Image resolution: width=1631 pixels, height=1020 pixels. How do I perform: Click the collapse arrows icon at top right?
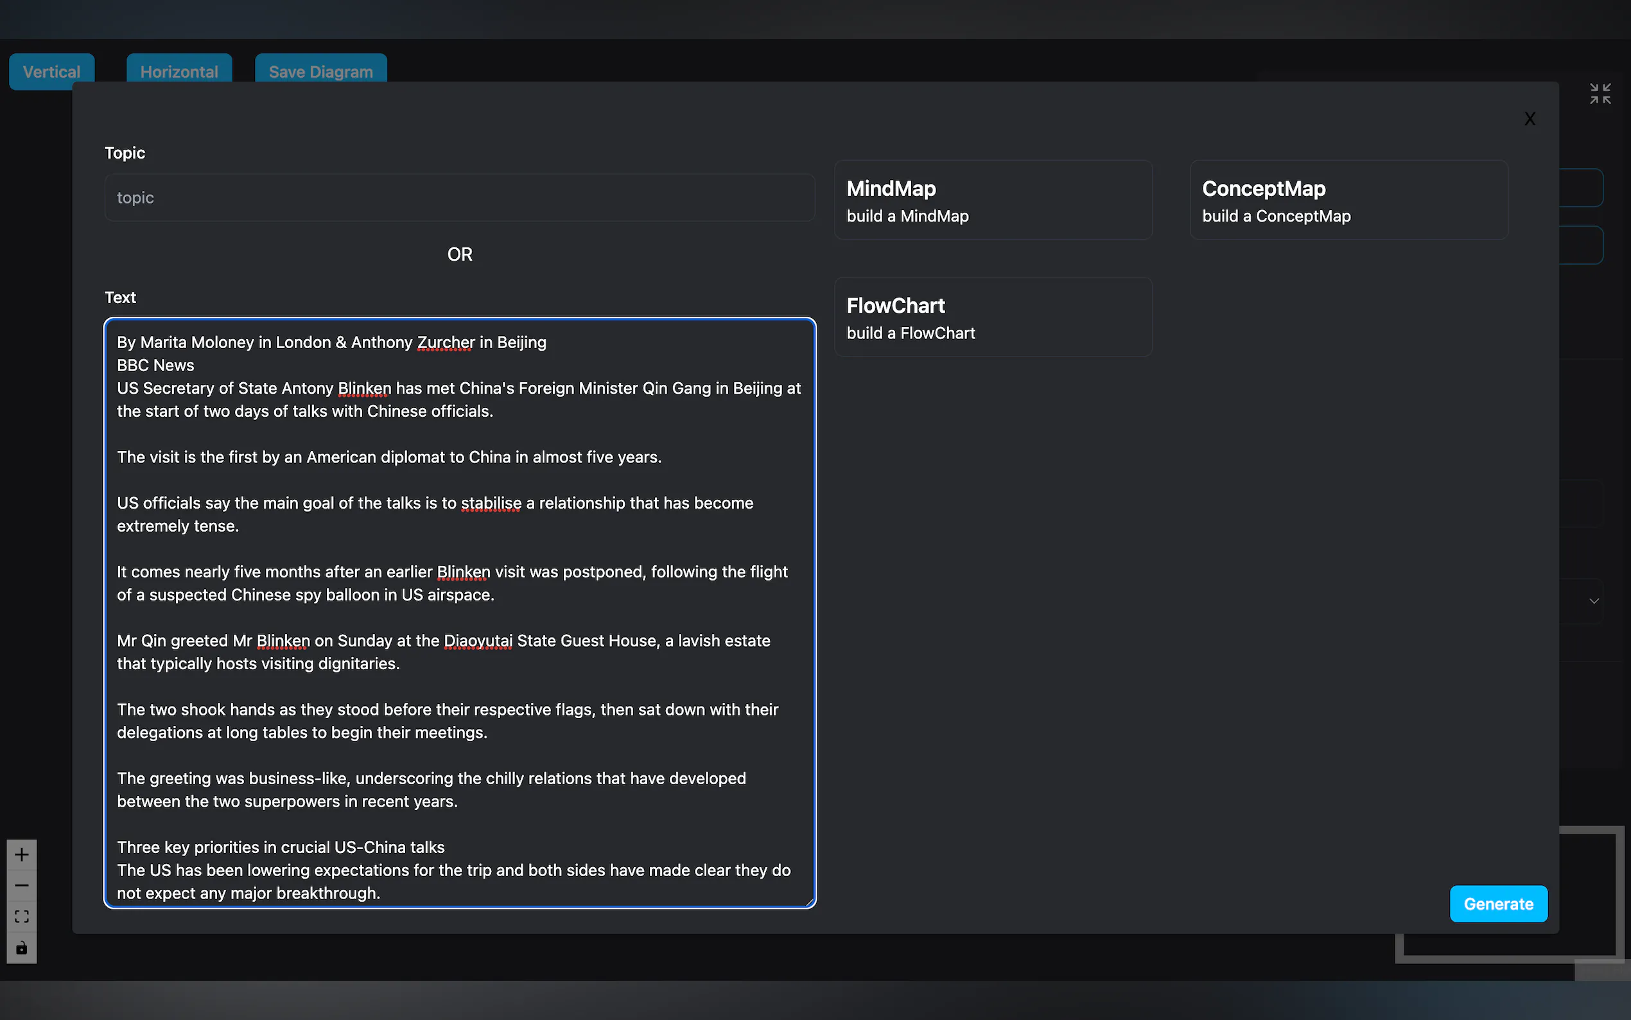pyautogui.click(x=1600, y=94)
